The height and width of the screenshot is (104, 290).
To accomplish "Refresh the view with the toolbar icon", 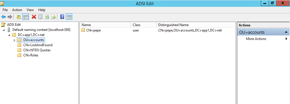I will point(47,17).
